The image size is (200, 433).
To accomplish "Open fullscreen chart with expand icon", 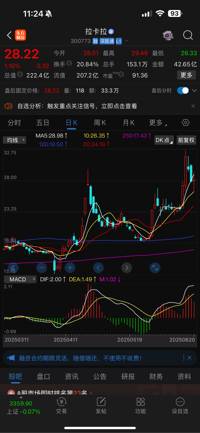I will (x=155, y=268).
